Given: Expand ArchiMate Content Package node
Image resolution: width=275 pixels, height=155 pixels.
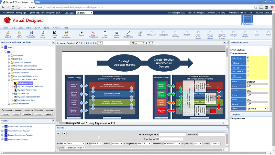Looking at the screenshot, I should pos(2,131).
